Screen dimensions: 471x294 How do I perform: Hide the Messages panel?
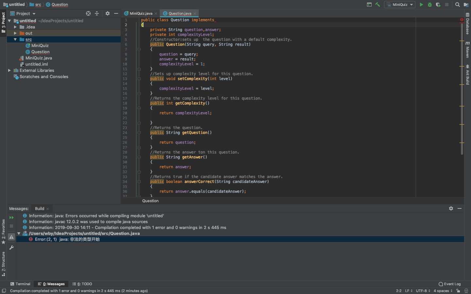(x=460, y=208)
